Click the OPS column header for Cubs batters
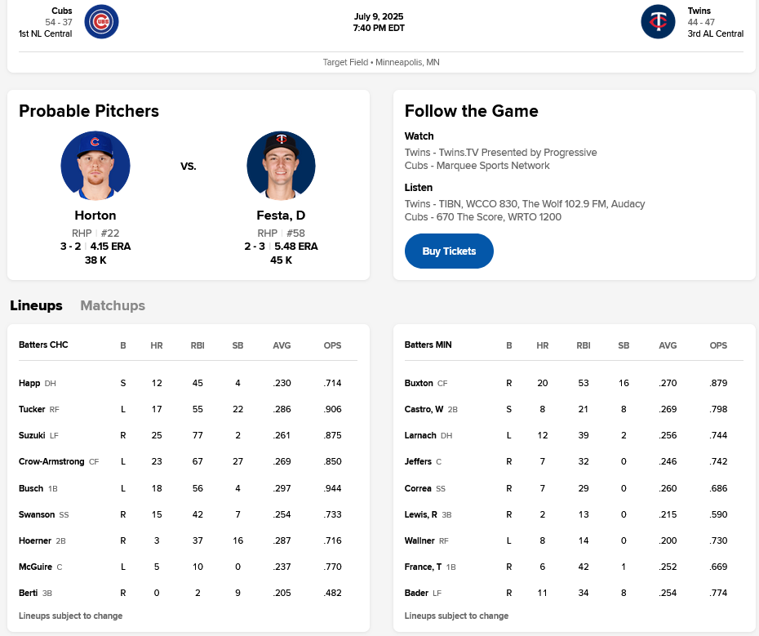The height and width of the screenshot is (636, 759). tap(332, 345)
